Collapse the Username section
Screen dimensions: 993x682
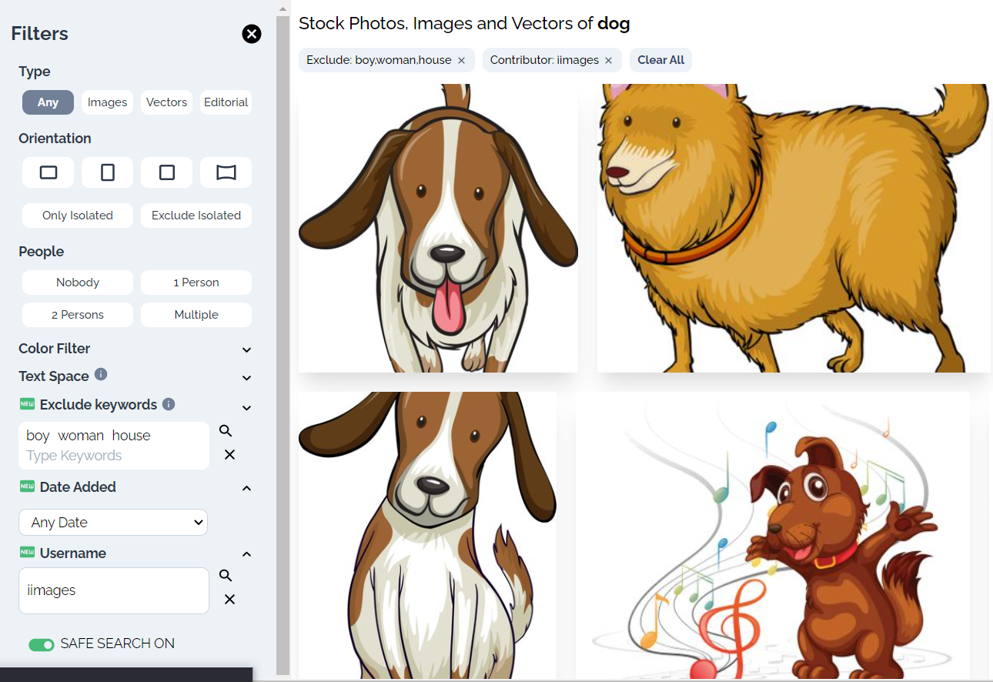[x=246, y=554]
